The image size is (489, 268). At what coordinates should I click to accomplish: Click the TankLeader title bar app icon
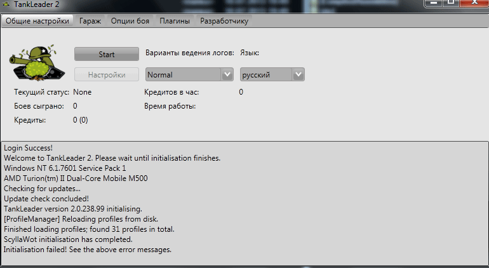6,4
